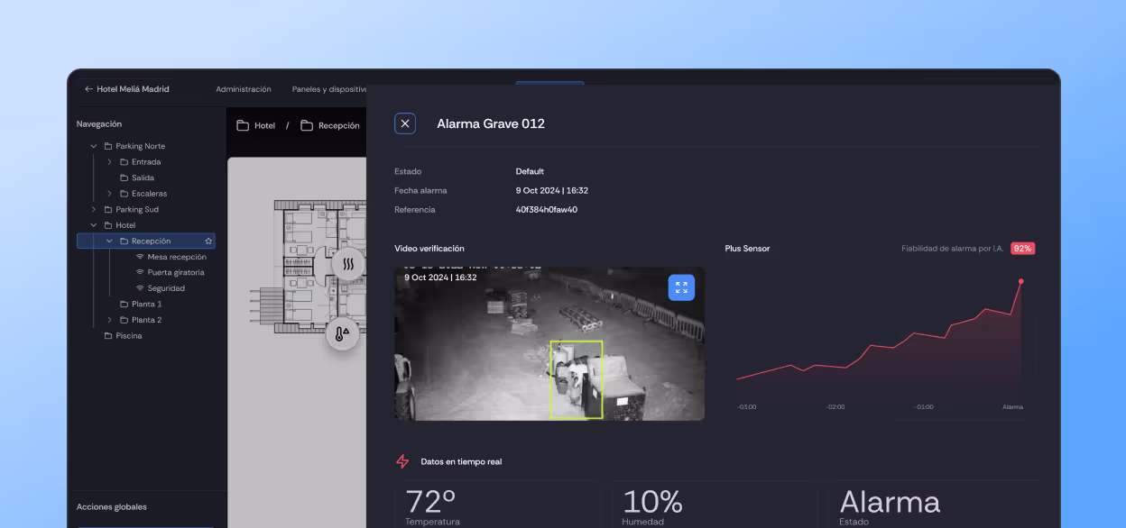The height and width of the screenshot is (528, 1126).
Task: Select Mesa recepción in the navigation tree
Action: point(177,257)
